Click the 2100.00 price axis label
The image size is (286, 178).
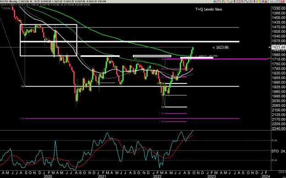click(279, 110)
